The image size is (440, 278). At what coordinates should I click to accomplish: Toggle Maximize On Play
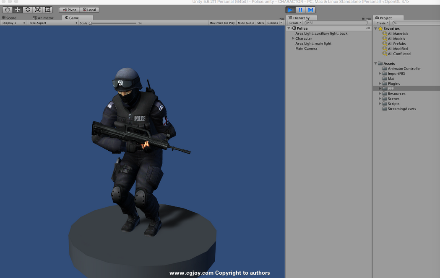[x=222, y=23]
